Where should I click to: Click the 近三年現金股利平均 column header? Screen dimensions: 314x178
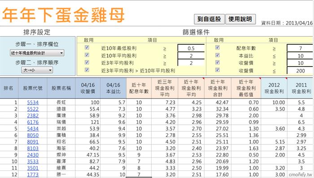(x=165, y=88)
